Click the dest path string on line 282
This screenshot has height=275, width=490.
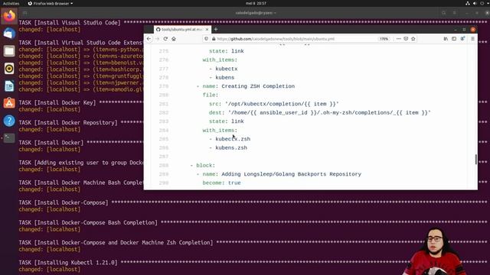coord(329,112)
